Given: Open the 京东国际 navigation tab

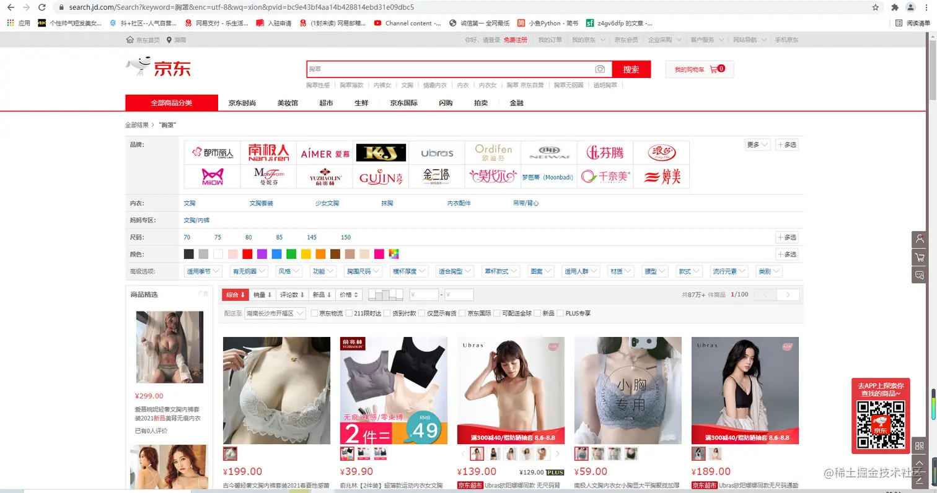Looking at the screenshot, I should 403,103.
